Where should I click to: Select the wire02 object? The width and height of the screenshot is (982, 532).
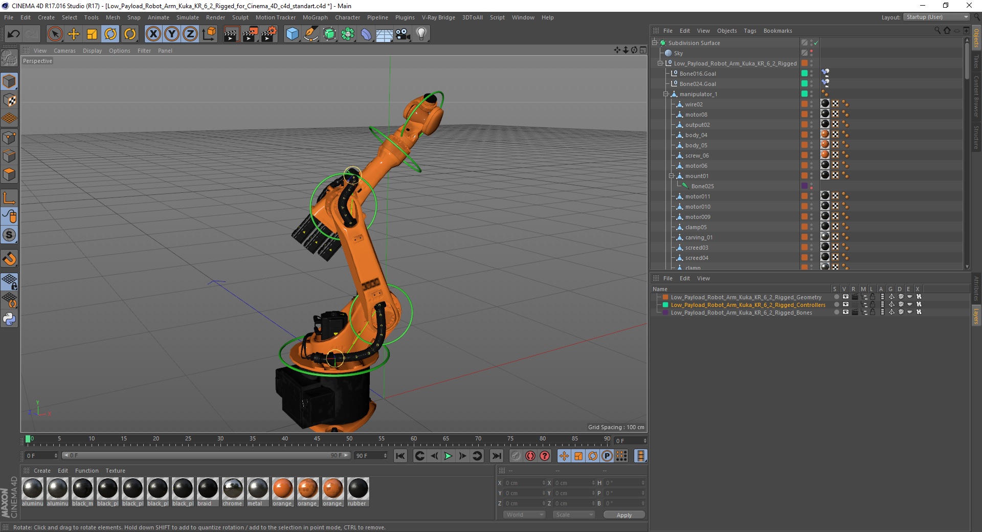pyautogui.click(x=694, y=104)
